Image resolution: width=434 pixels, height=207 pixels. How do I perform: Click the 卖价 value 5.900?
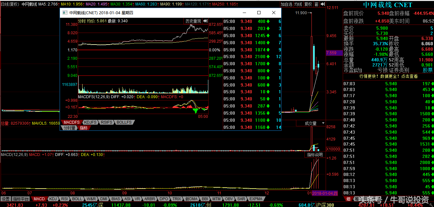click(382, 28)
